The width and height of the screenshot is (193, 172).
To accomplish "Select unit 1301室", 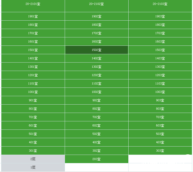I will pyautogui.click(x=33, y=67).
